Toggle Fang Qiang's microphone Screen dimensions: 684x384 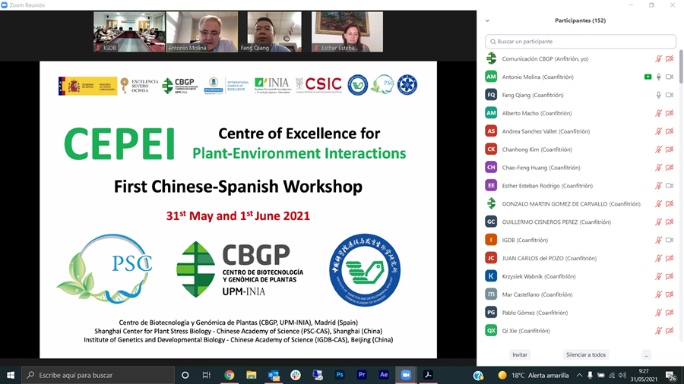click(x=659, y=95)
